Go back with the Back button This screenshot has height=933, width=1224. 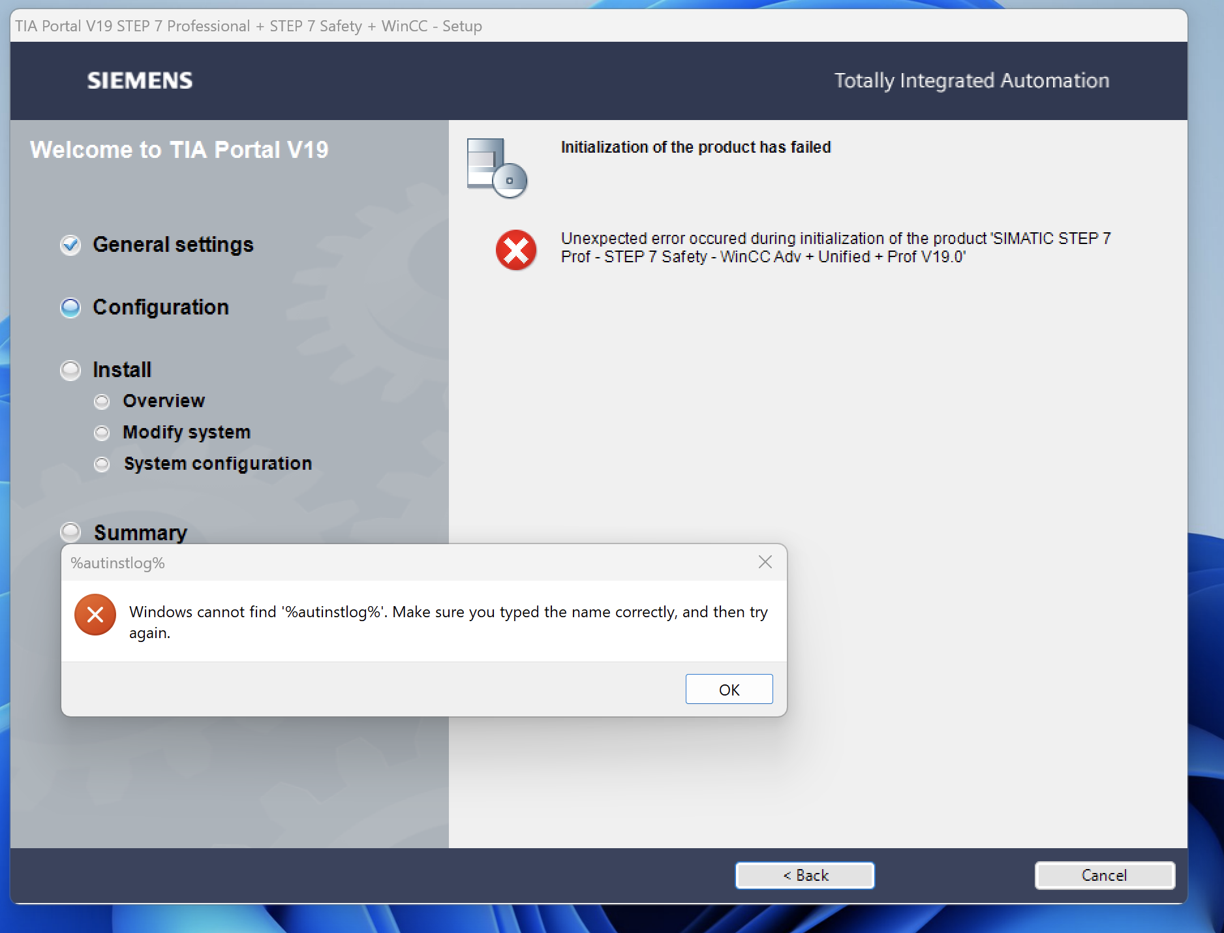click(804, 875)
